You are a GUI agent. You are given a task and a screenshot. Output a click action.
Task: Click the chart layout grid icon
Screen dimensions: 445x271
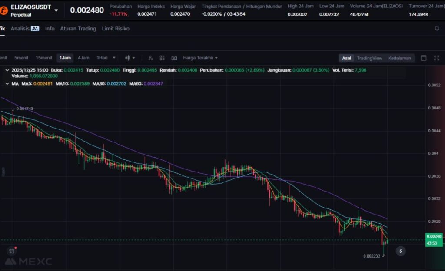(x=162, y=58)
